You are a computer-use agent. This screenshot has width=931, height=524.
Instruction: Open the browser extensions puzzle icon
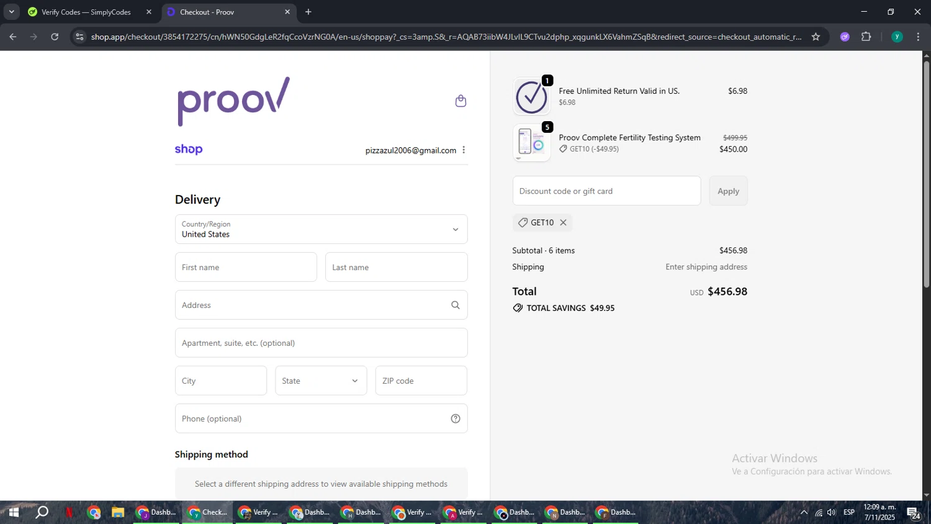[866, 37]
